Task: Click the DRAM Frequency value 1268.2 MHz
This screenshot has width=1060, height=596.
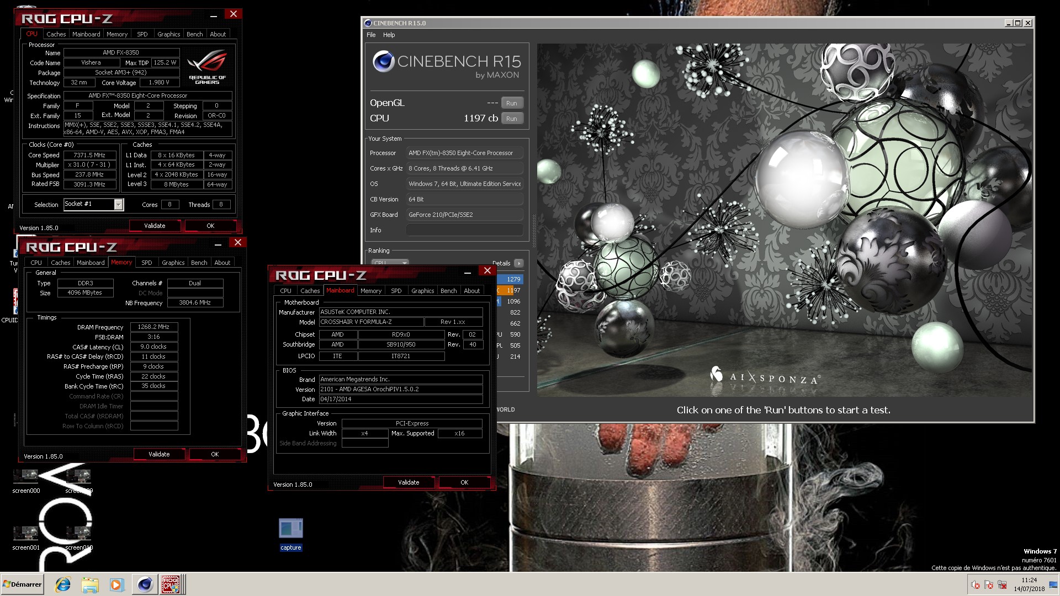Action: (x=154, y=327)
